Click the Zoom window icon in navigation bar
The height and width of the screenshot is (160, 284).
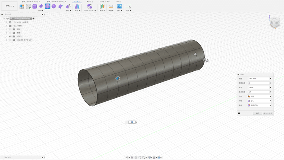tap(140, 158)
